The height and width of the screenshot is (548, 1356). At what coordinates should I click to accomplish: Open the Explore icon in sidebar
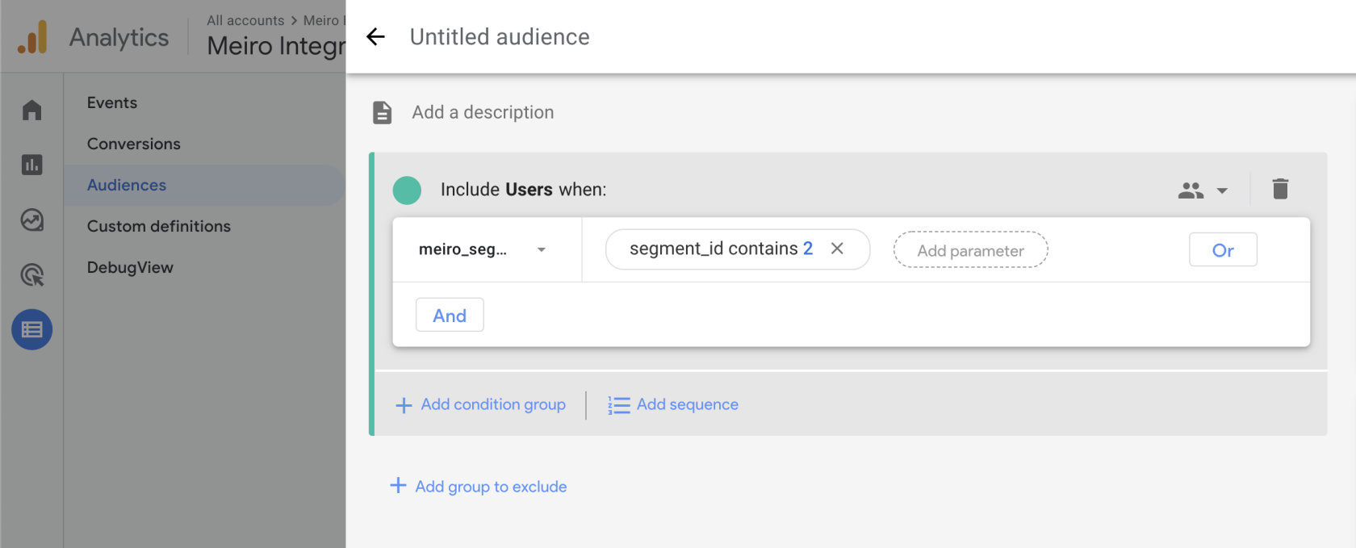pyautogui.click(x=32, y=220)
